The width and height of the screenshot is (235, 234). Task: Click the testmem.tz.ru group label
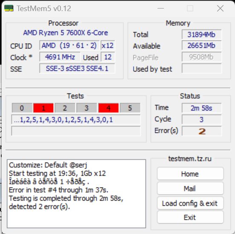coord(190,159)
